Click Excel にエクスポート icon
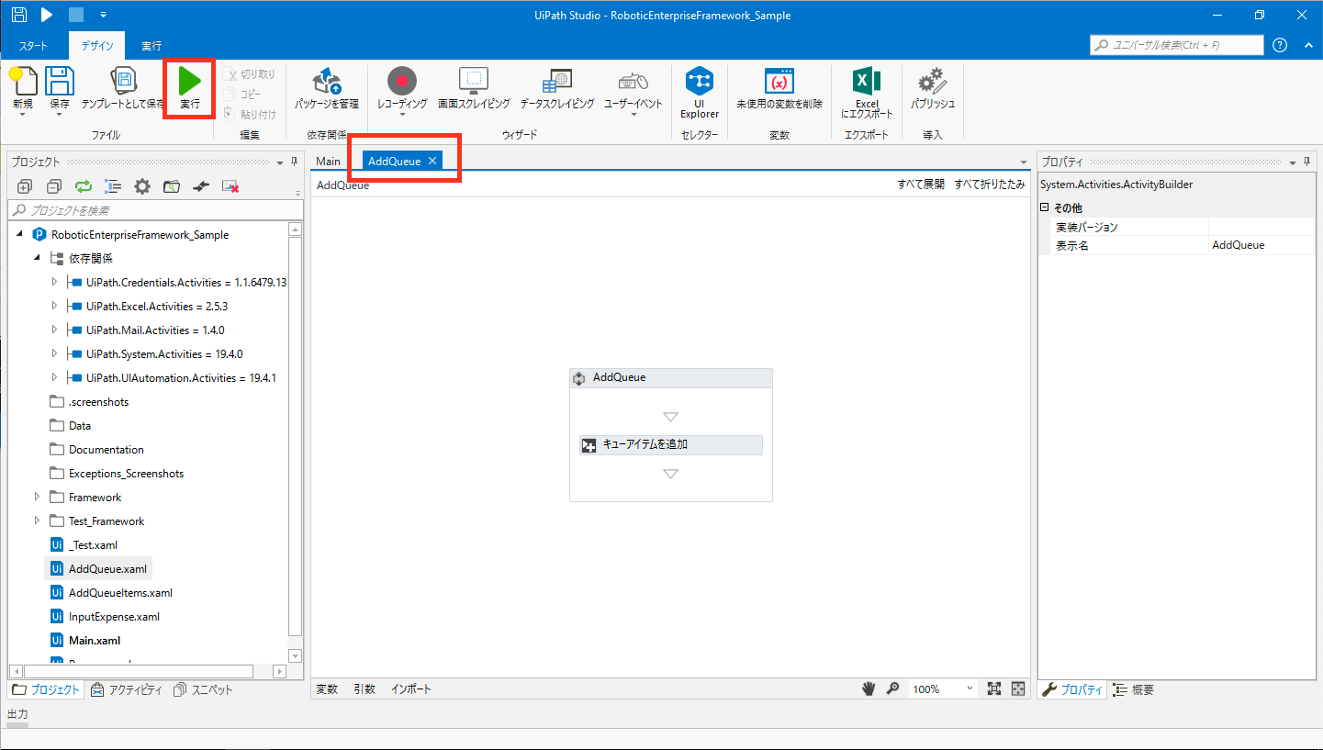 click(867, 81)
